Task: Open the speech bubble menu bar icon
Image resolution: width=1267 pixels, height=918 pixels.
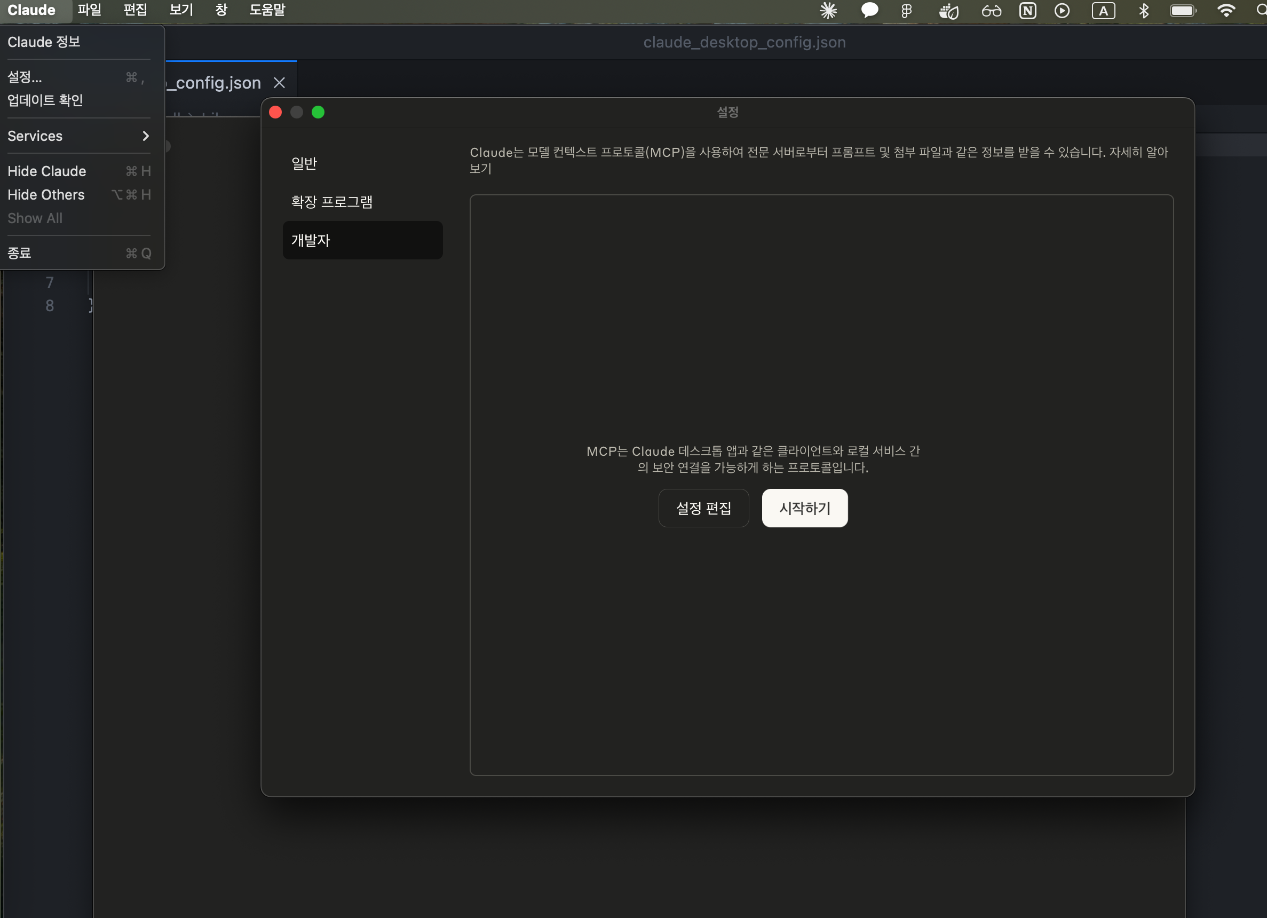Action: 869,11
